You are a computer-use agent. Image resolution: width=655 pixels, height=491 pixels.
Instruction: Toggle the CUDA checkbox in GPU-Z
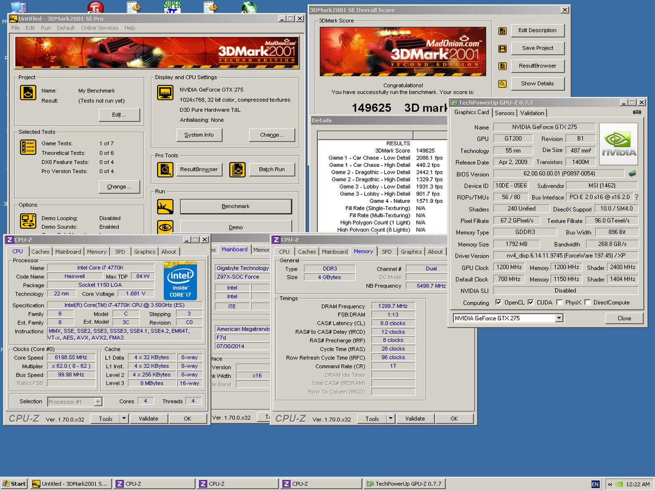(x=531, y=302)
